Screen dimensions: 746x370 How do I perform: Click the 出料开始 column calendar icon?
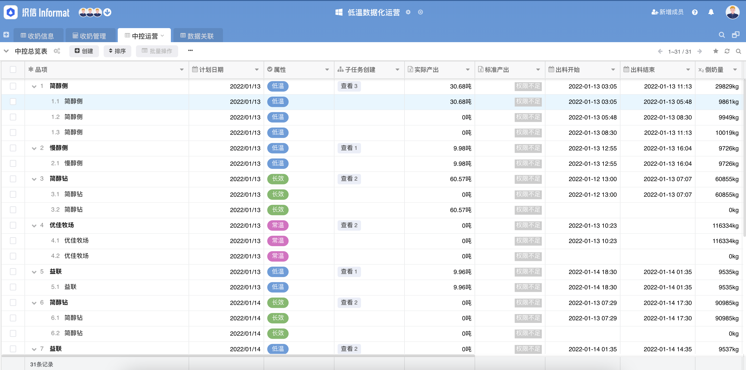(x=551, y=69)
